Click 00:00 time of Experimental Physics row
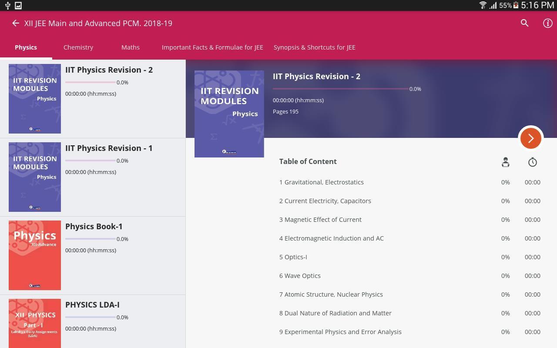This screenshot has height=348, width=557. click(533, 332)
